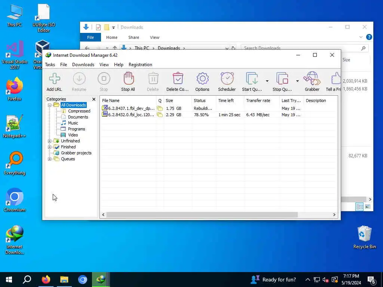Select download row 6.2.8437.1.fbl_dev_dp
Screen dimensions: 383x287
point(218,108)
